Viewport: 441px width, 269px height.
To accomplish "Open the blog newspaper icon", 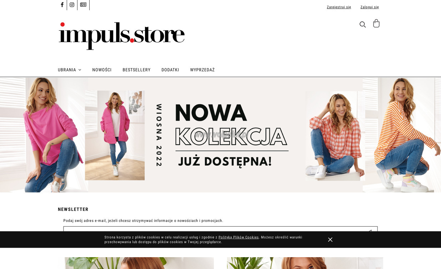I will pos(83,5).
